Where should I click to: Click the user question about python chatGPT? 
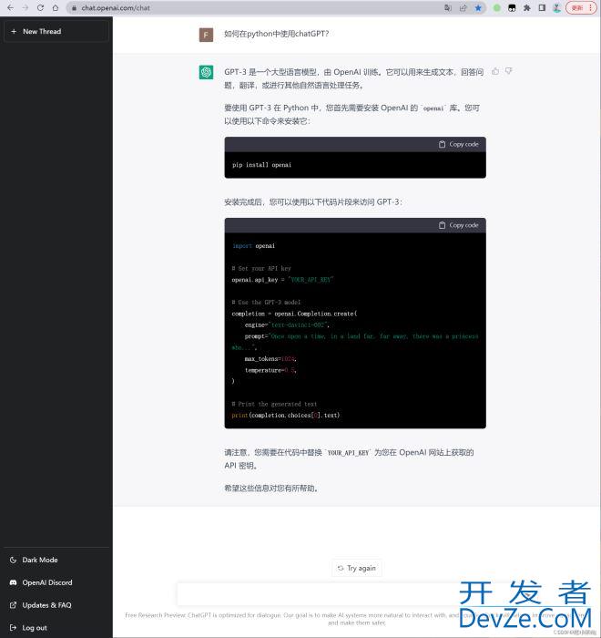[x=277, y=34]
